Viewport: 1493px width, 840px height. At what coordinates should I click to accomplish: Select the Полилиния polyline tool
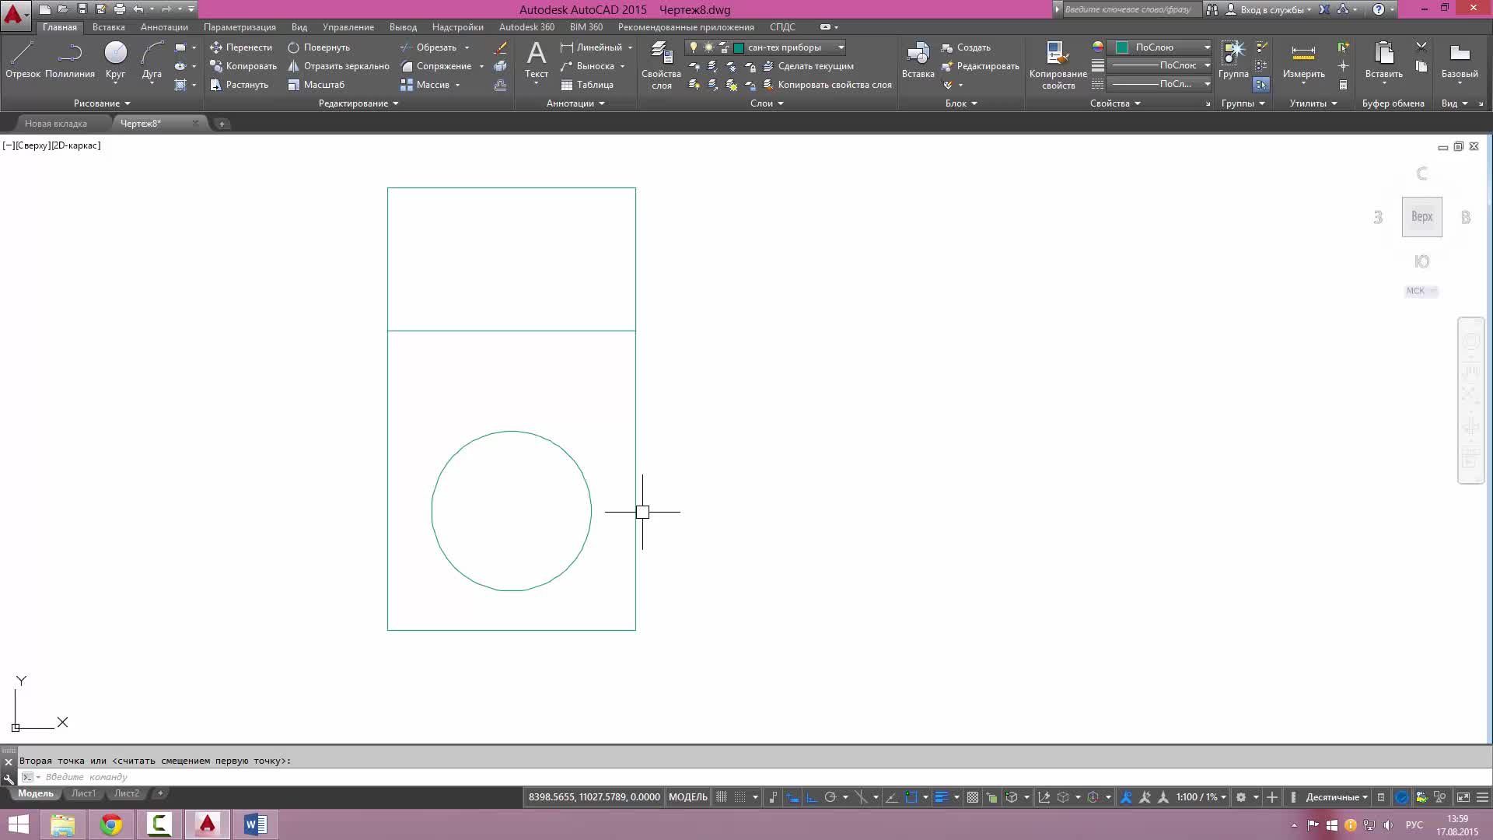point(70,61)
